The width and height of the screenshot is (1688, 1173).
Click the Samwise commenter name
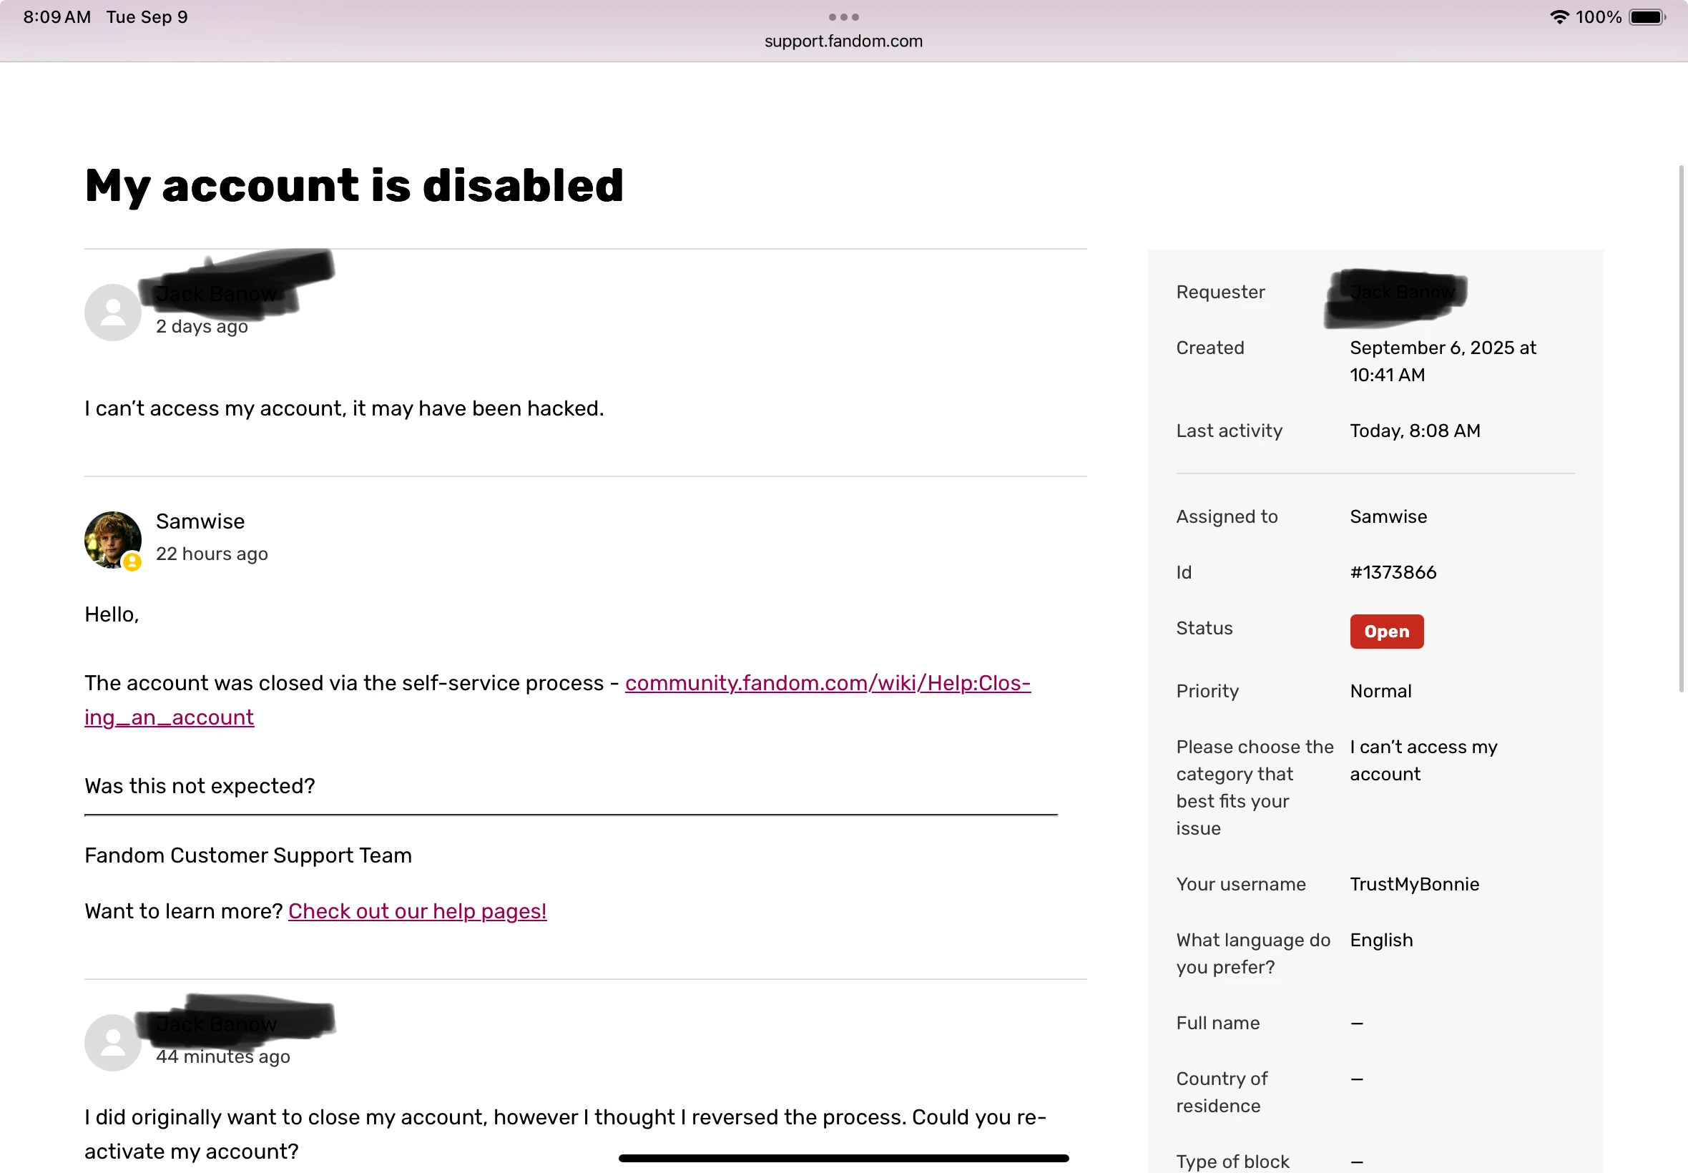point(200,521)
